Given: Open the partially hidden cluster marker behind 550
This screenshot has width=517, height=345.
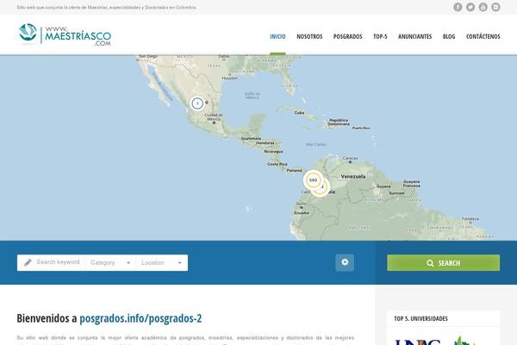Looking at the screenshot, I should click(325, 190).
